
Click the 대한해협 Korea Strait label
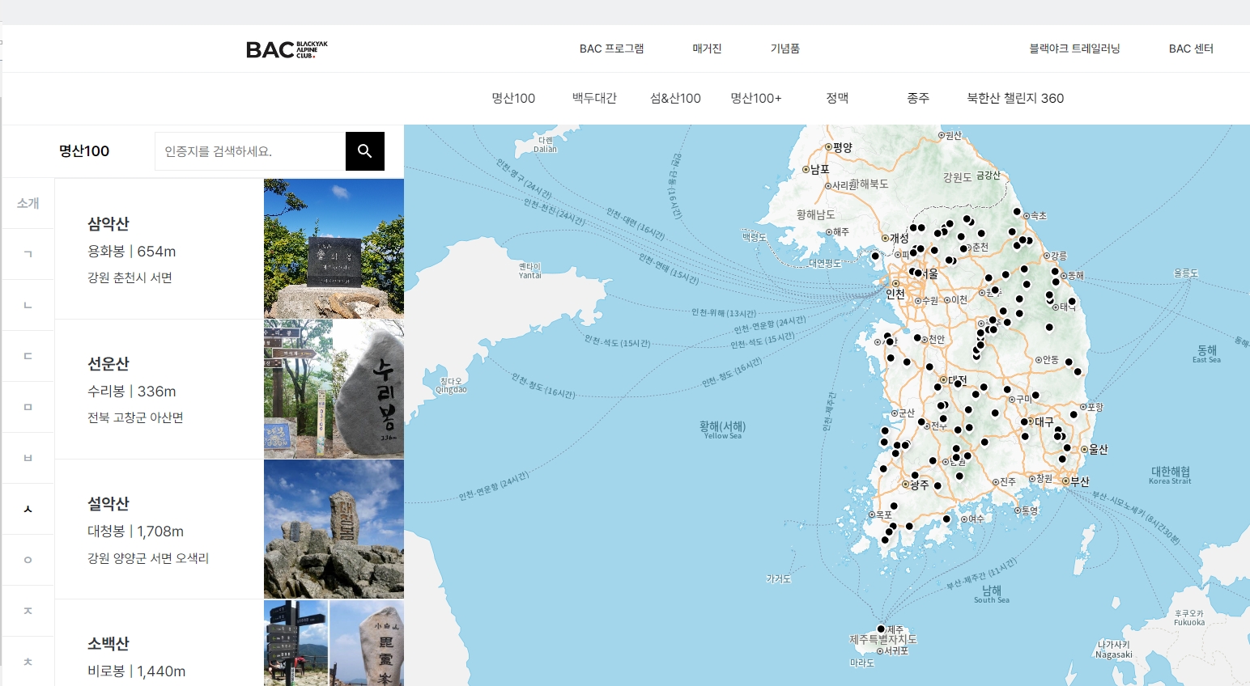click(x=1171, y=475)
